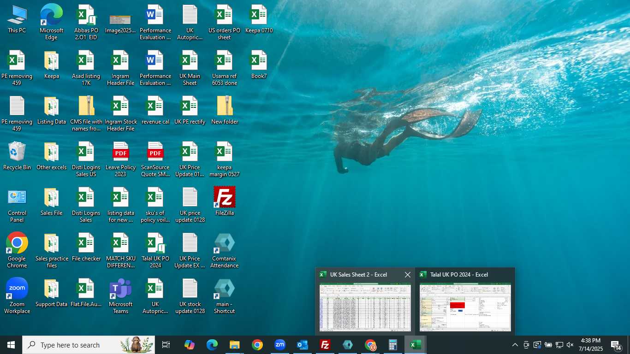Screen dimensions: 630x354
Task: Select the Asad listing 17K workbook
Action: coord(86,68)
